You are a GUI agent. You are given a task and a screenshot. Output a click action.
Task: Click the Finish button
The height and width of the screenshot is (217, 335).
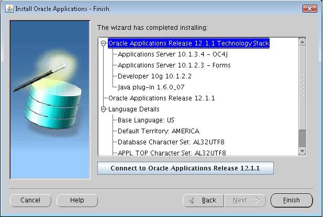[292, 200]
